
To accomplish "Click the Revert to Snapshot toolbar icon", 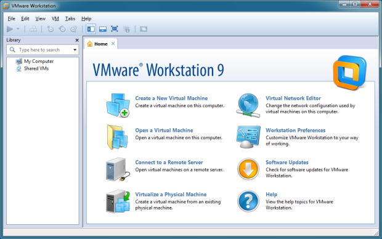I will pyautogui.click(x=62, y=29).
